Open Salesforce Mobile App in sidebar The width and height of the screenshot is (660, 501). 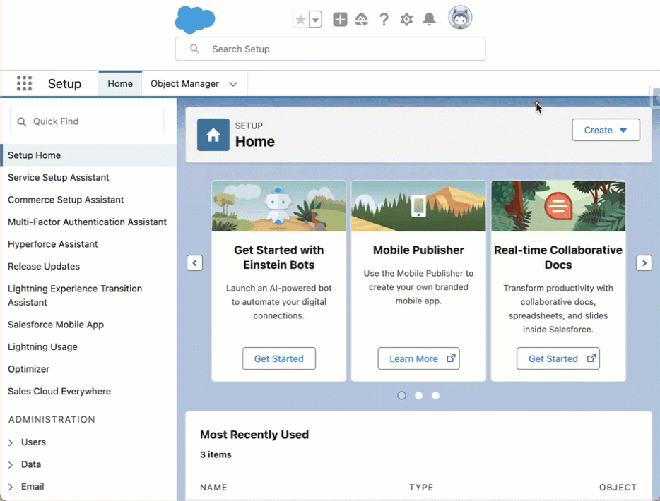(56, 325)
